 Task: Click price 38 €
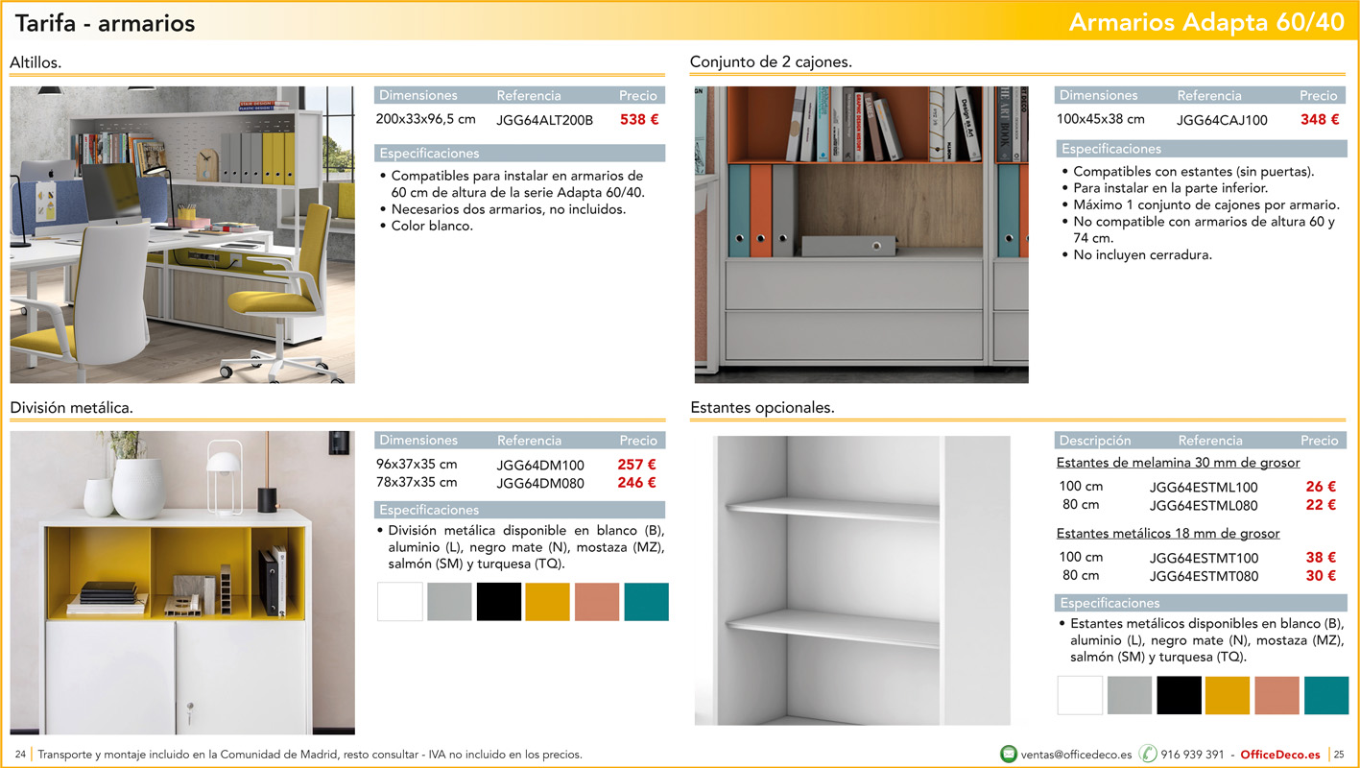coord(1321,557)
